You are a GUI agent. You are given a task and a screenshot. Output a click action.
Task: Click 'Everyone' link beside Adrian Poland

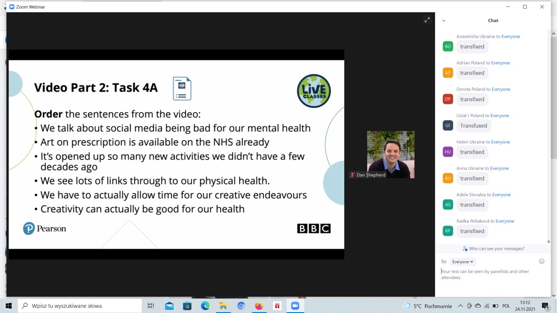[x=500, y=63]
